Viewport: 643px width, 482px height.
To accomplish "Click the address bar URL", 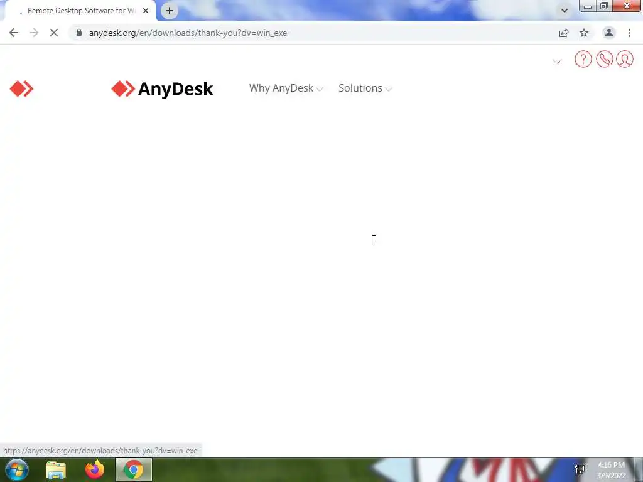I will point(188,33).
